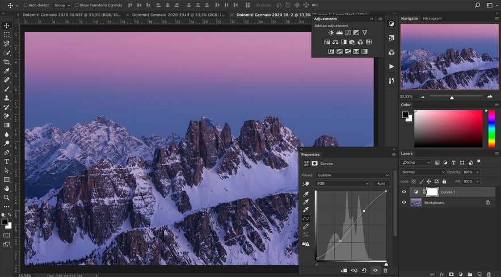Add a Brightness/Contrast adjustment
The height and width of the screenshot is (277, 501).
click(x=331, y=32)
